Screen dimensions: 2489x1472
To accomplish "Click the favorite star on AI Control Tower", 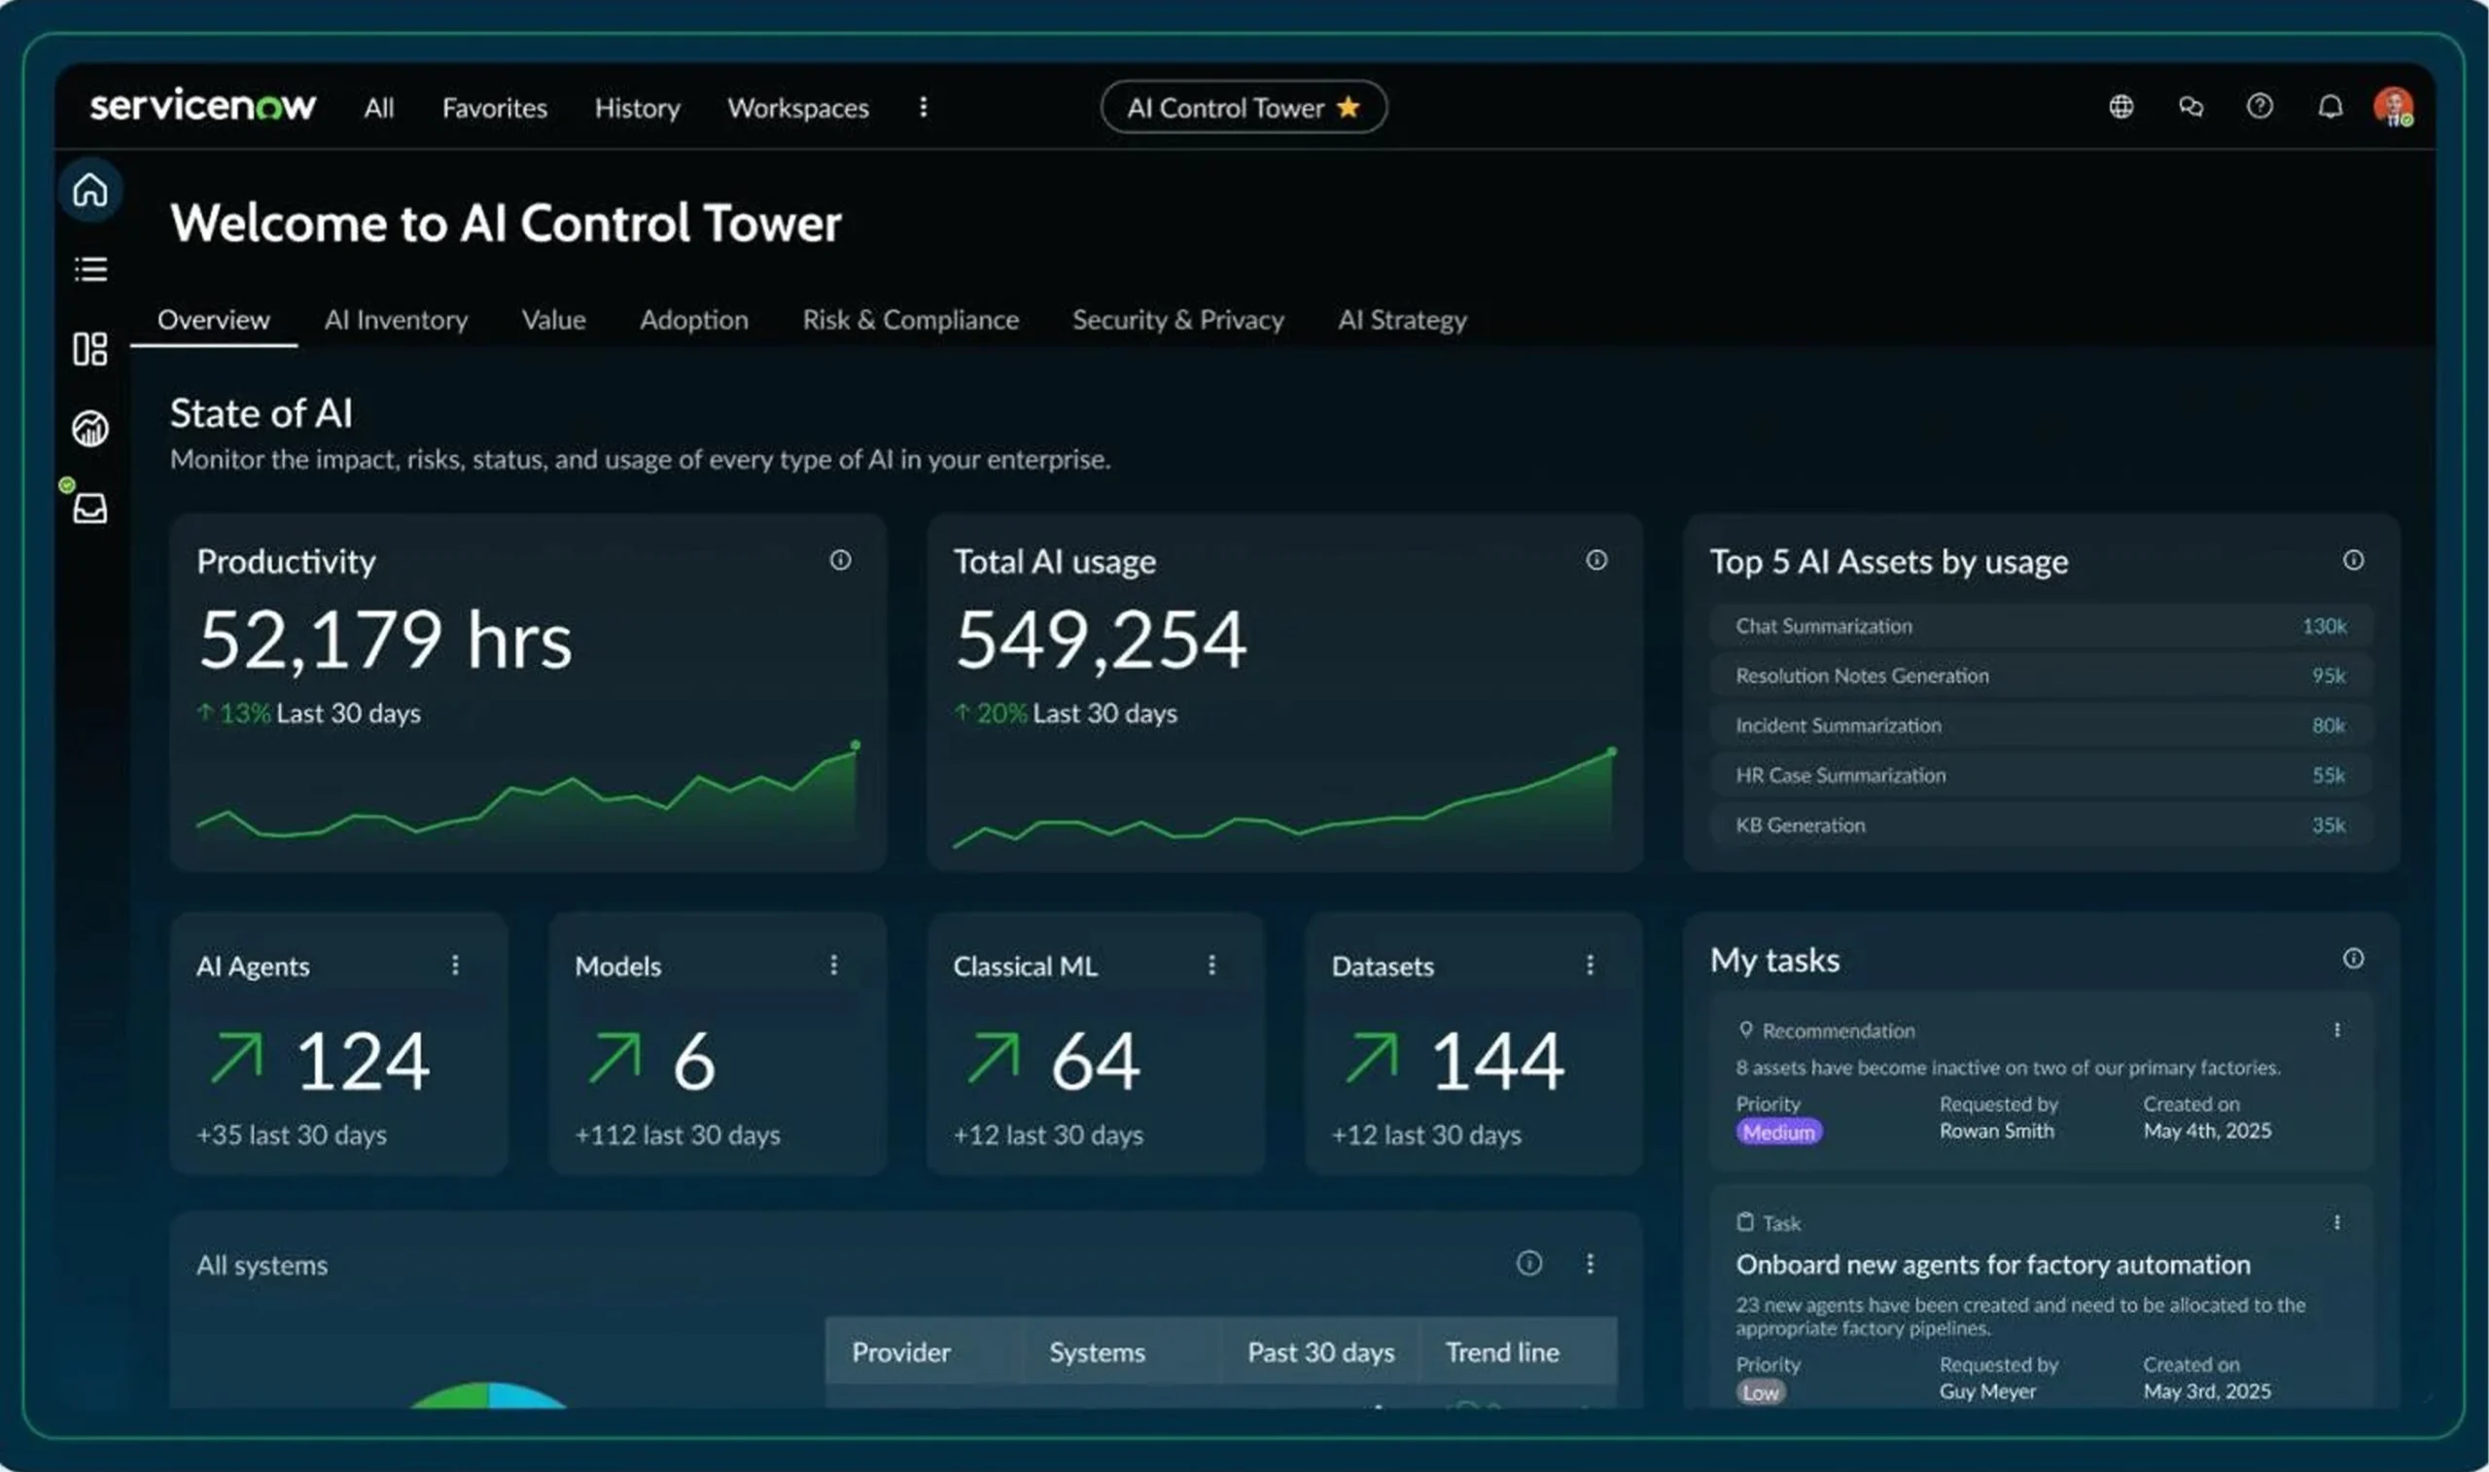I will point(1348,106).
